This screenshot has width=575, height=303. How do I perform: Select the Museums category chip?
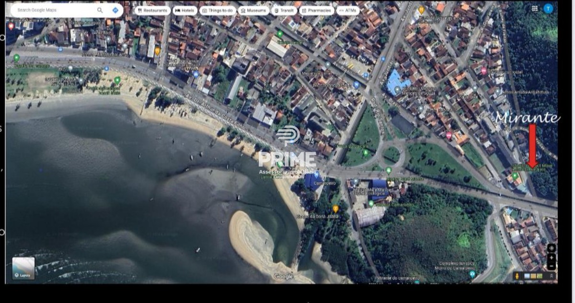pos(253,11)
